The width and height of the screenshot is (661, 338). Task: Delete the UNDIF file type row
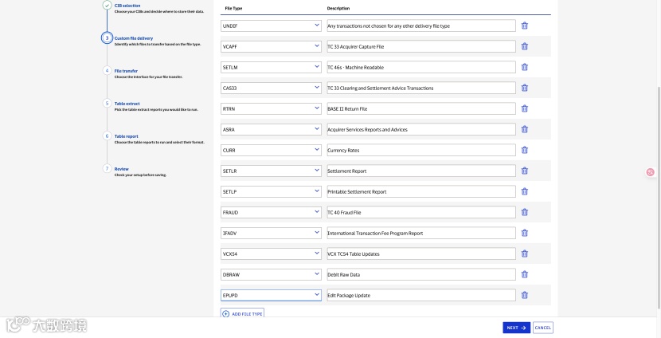pyautogui.click(x=524, y=26)
